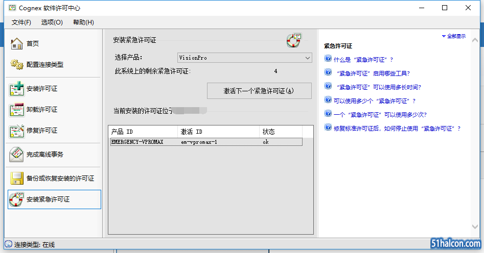The width and height of the screenshot is (484, 253).
Task: Click the help icon beside 什么是紧急许可证
Action: coord(328,58)
